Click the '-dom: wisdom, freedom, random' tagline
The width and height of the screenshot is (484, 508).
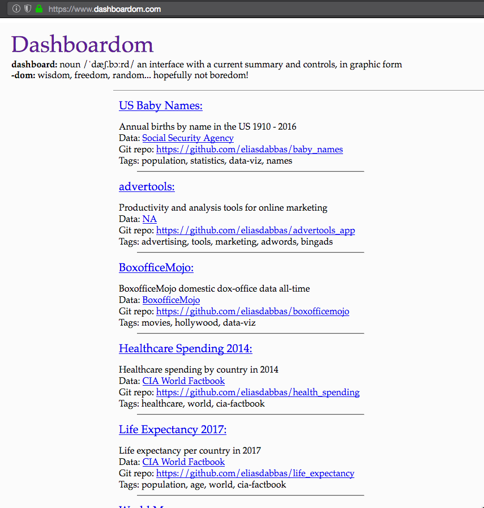click(130, 75)
